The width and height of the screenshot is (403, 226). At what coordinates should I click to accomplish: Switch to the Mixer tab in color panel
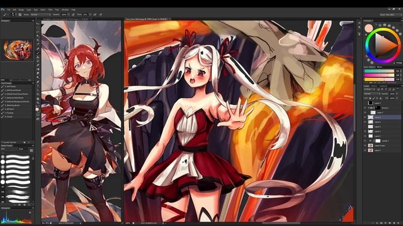(x=379, y=67)
